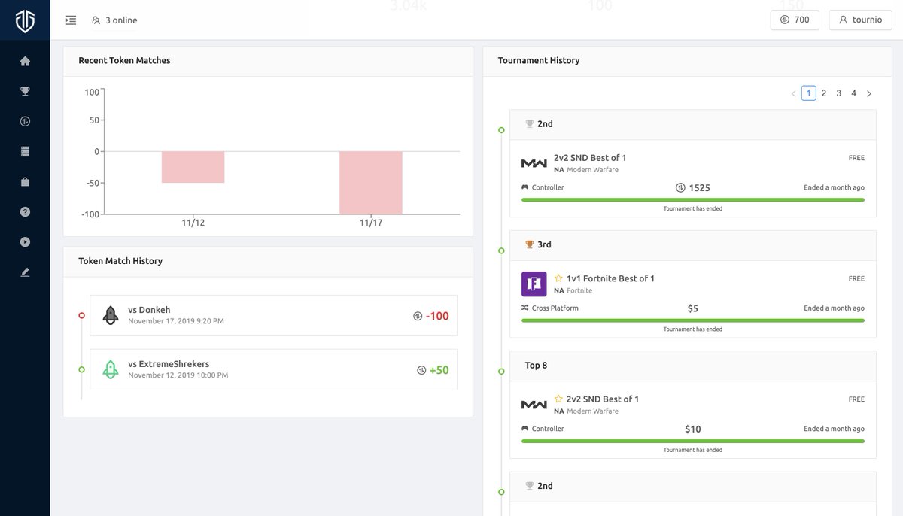Click progress bar of the Fortnite tournament
Image resolution: width=903 pixels, height=516 pixels.
[x=693, y=320]
